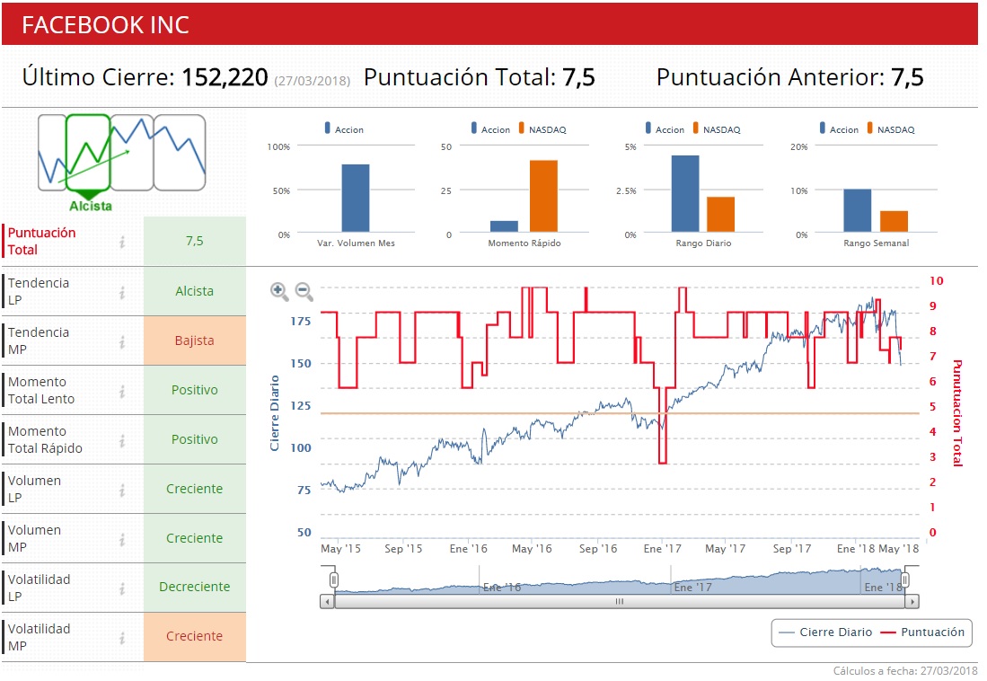
Task: Click blue Accion bar in Rango Diario
Action: pos(685,193)
